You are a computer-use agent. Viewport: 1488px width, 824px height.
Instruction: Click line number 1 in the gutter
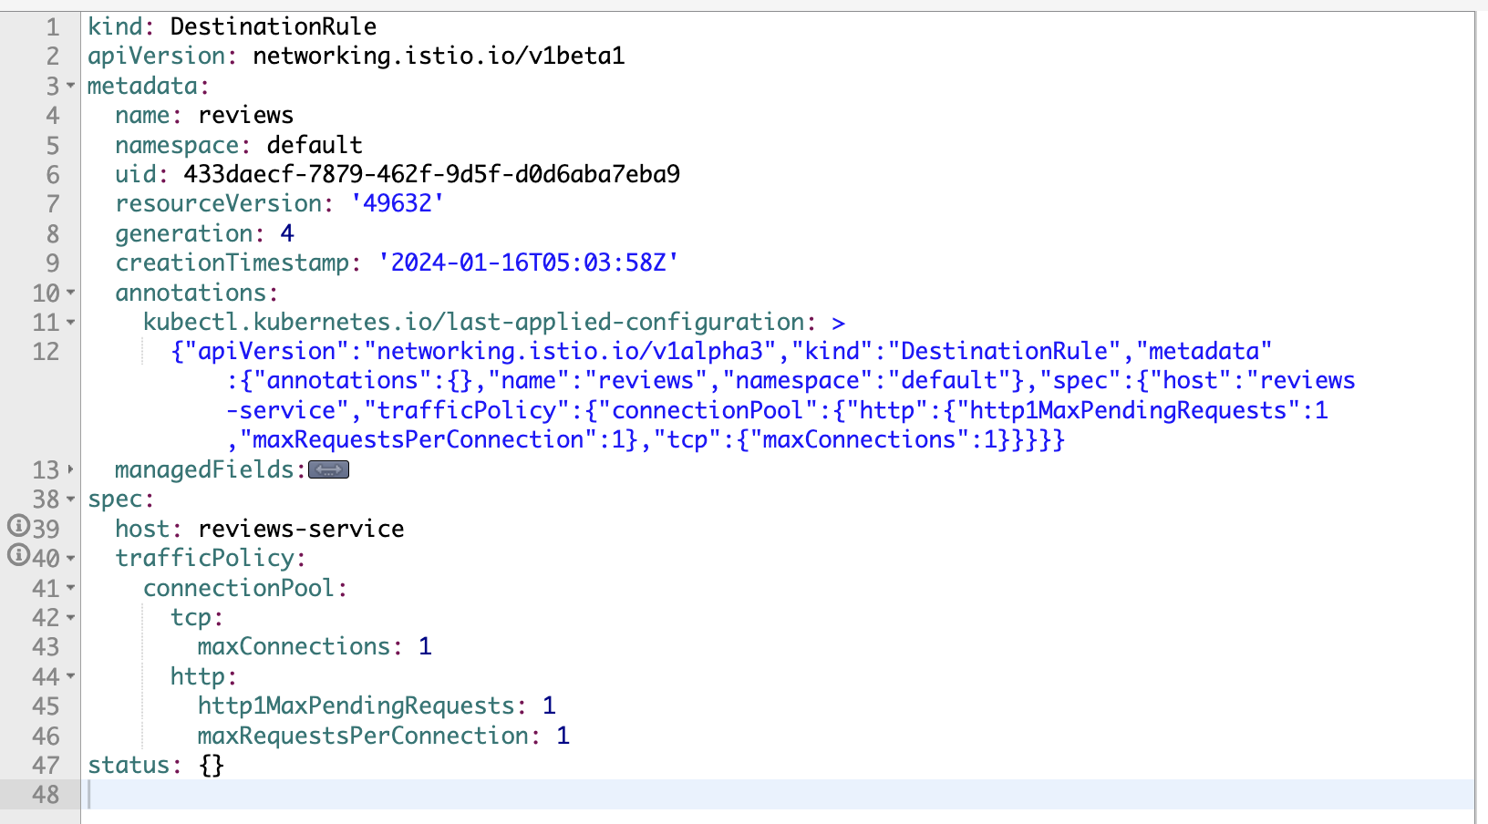pyautogui.click(x=53, y=27)
